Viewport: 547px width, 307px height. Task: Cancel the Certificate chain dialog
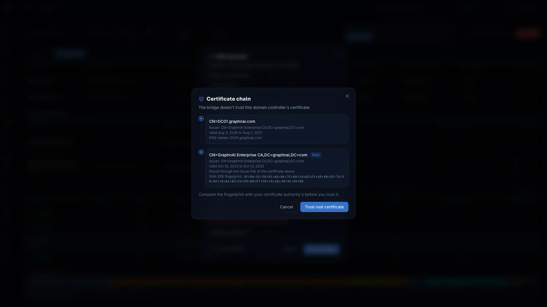click(286, 207)
